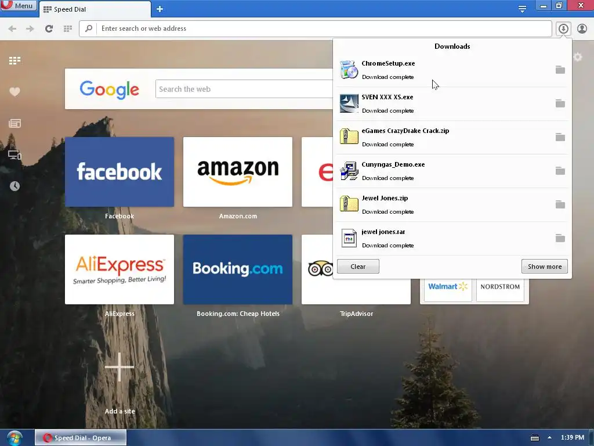594x446 pixels.
Task: Open the on-screen keyboard tray icon
Action: coord(534,438)
